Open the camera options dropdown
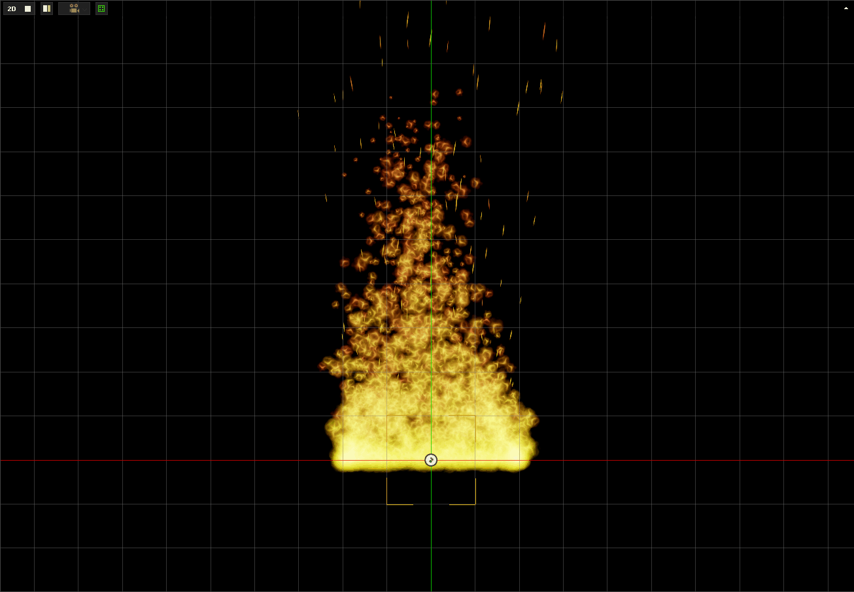This screenshot has width=854, height=592. tap(74, 8)
